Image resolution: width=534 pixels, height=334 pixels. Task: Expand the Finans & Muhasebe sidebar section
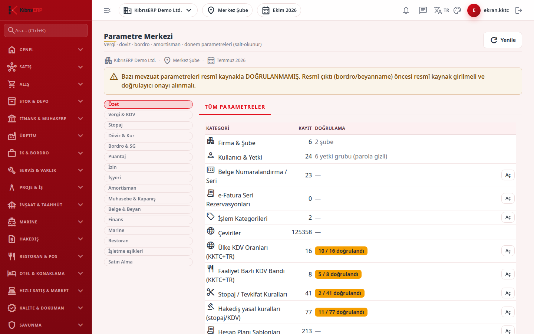point(46,119)
